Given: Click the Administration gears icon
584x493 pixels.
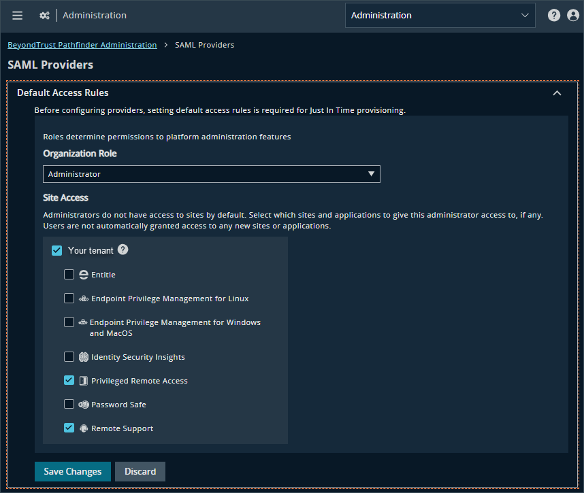Looking at the screenshot, I should 45,15.
